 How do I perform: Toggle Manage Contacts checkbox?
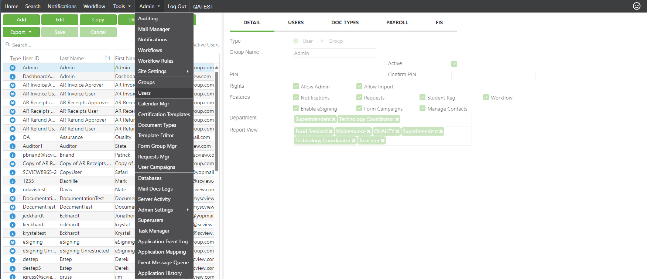tap(422, 108)
